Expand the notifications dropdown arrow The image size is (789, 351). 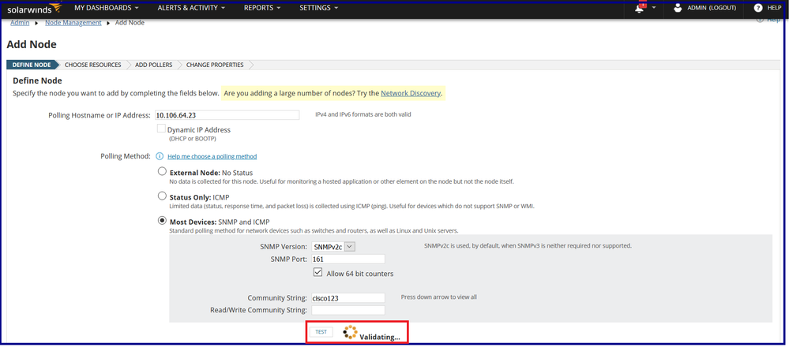[654, 8]
